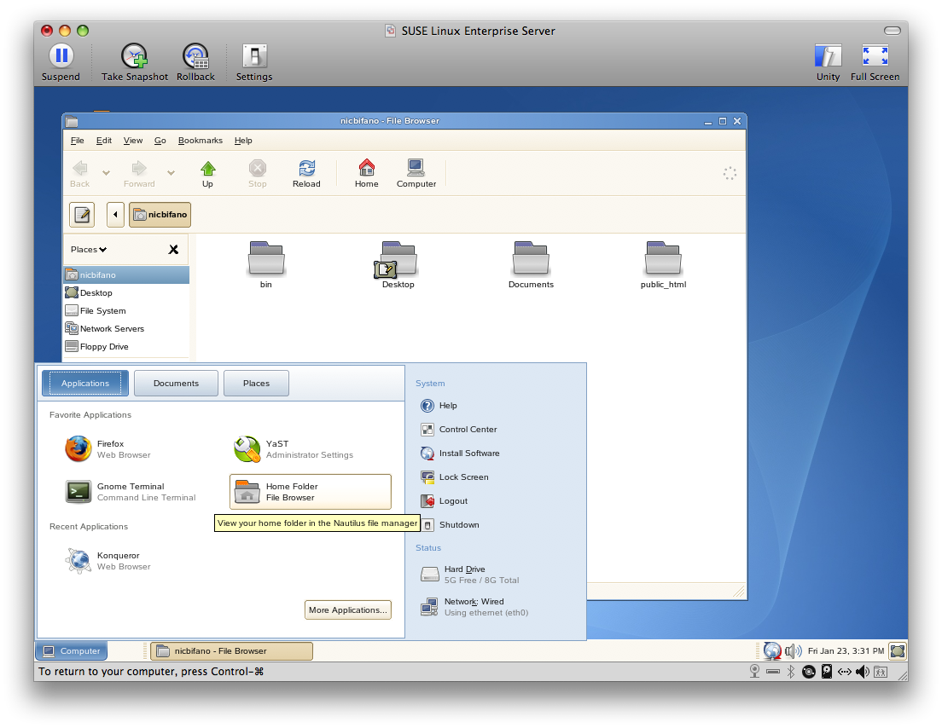Viewport: 942px width, 728px height.
Task: Switch to the Documents tab
Action: (176, 384)
